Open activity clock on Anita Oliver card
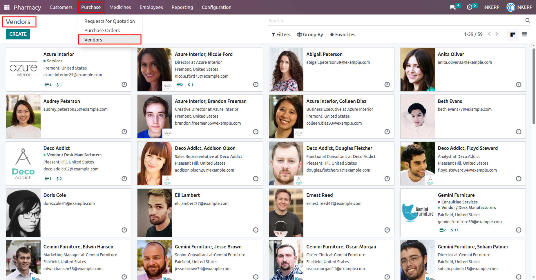Screen dimensions: 536x280 (519, 84)
